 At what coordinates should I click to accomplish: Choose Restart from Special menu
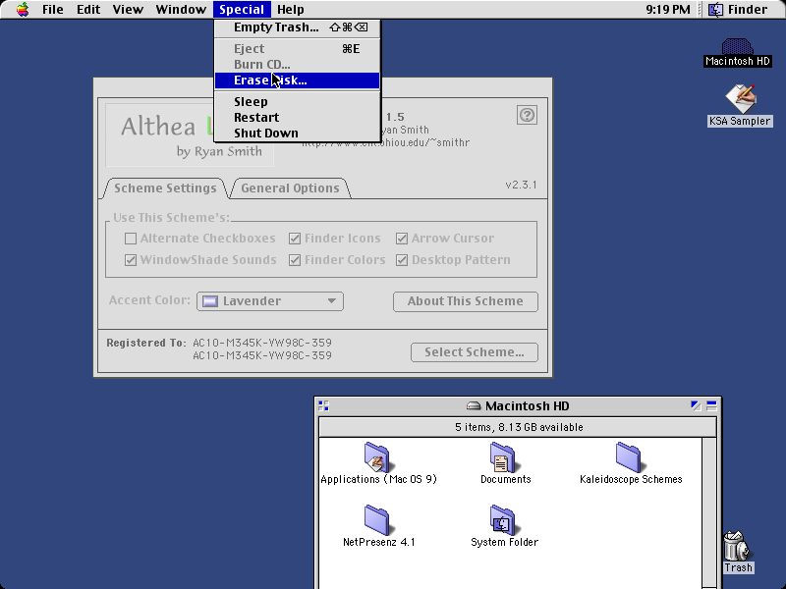coord(297,117)
